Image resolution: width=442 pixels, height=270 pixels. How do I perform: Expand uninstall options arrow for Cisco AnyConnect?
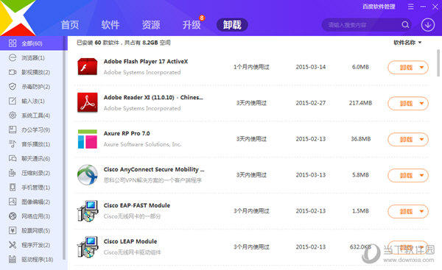[421, 175]
